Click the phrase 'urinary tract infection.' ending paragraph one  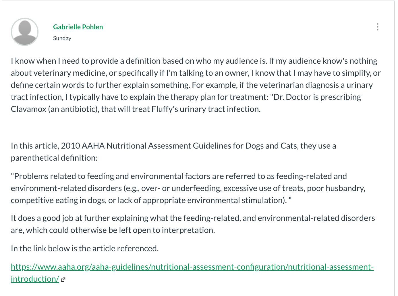click(220, 109)
